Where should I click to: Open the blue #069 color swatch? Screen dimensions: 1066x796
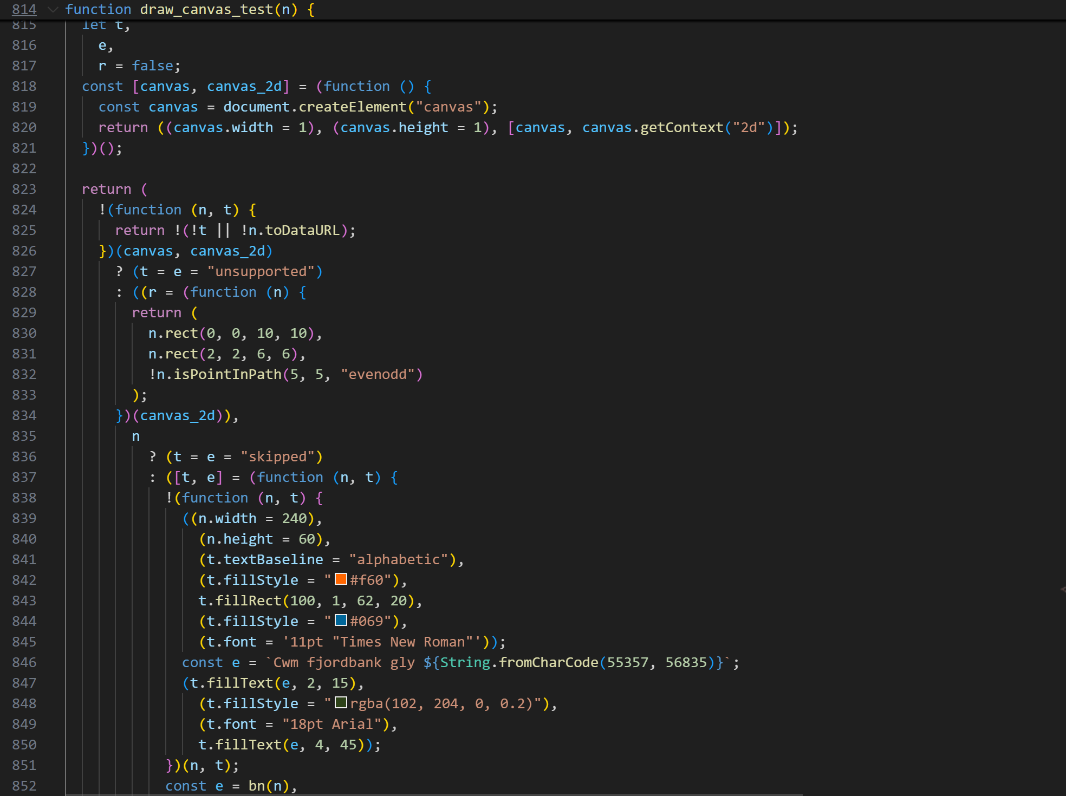pyautogui.click(x=341, y=620)
